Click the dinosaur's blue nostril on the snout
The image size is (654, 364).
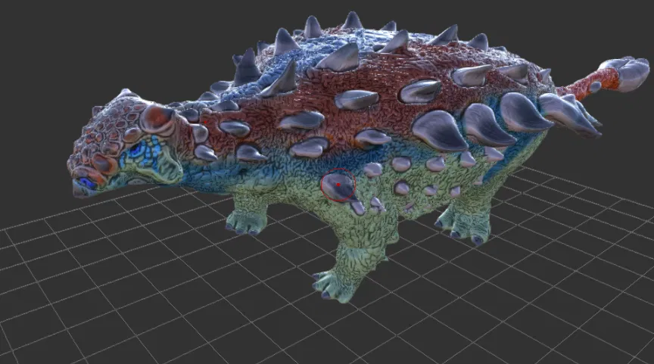(88, 182)
